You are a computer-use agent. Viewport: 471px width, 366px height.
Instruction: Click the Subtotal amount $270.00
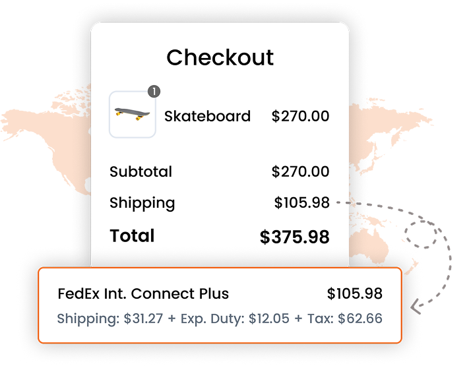300,172
